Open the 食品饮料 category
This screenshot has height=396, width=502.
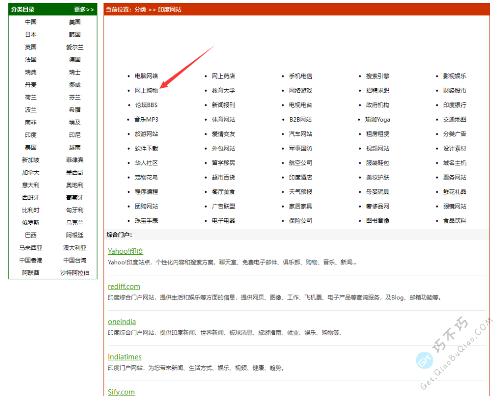[x=454, y=221]
